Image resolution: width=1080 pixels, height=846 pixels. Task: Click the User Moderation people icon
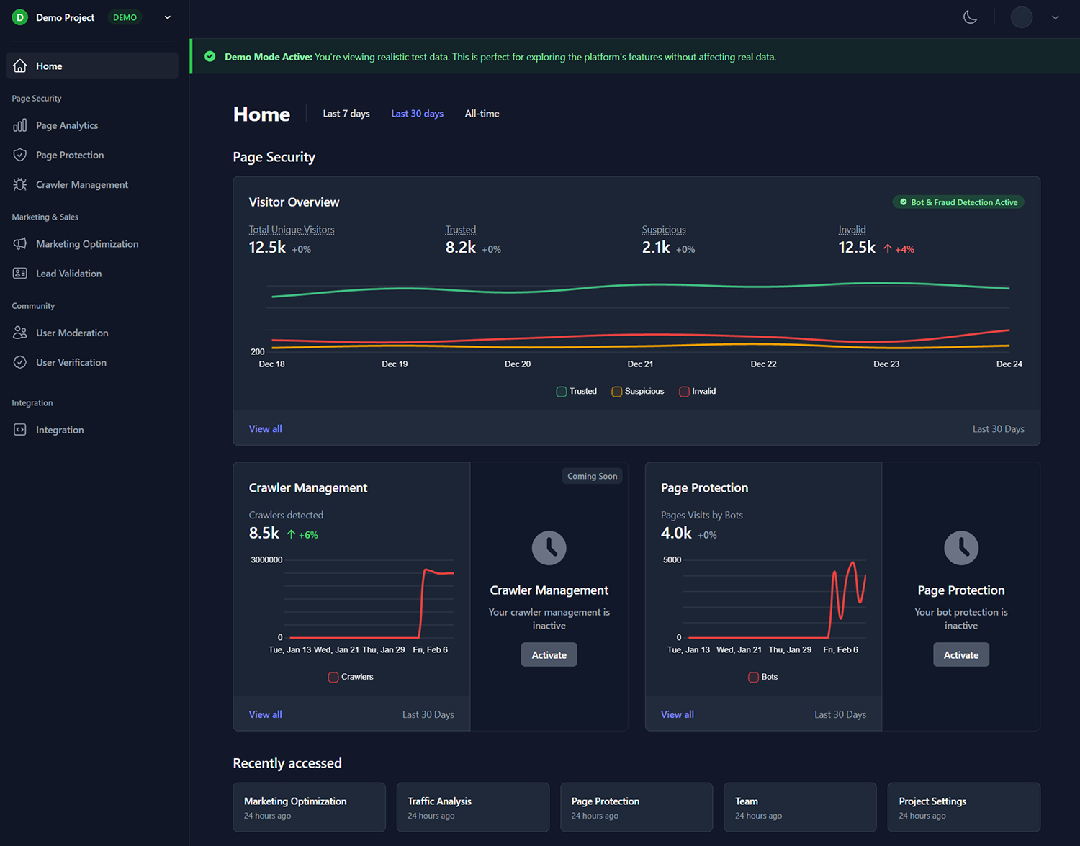[x=20, y=333]
